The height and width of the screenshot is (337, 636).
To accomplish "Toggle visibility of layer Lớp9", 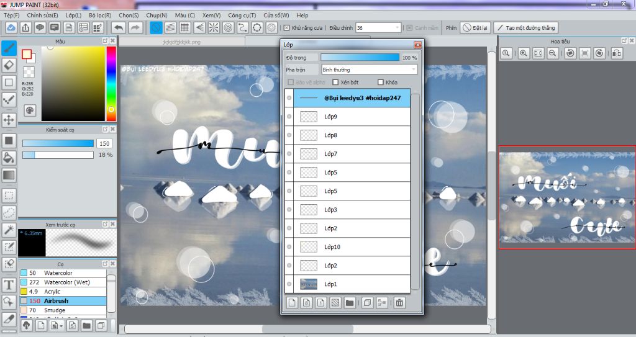I will (x=289, y=117).
